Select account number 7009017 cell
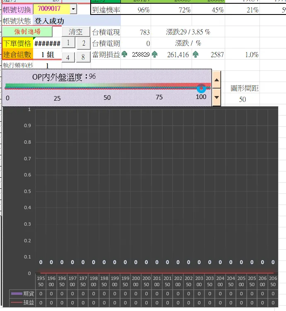Screen dimensions: 286x311 click(51, 9)
